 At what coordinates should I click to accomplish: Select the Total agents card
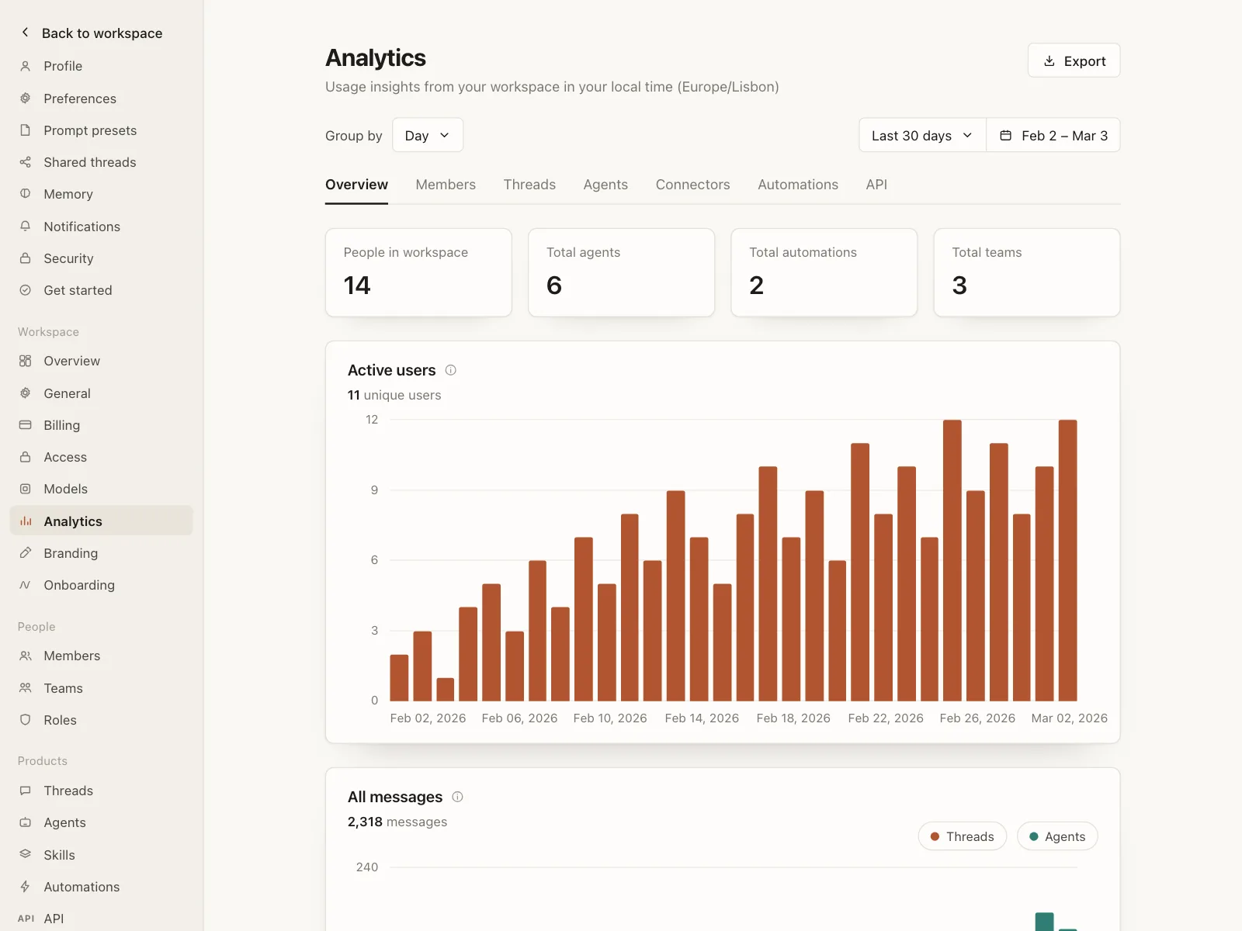621,272
